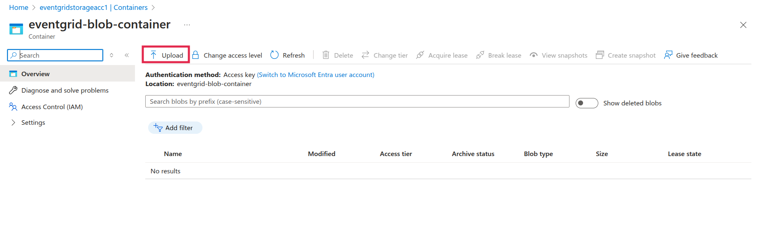
Task: Click Change tier in toolbar
Action: click(x=385, y=55)
